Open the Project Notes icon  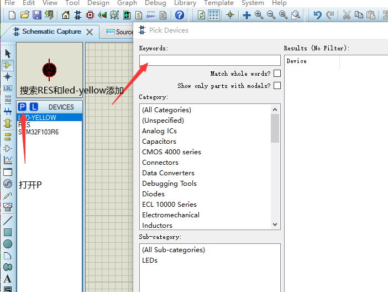click(x=163, y=15)
